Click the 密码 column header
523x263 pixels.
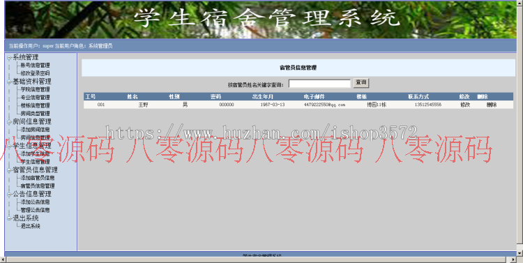215,97
